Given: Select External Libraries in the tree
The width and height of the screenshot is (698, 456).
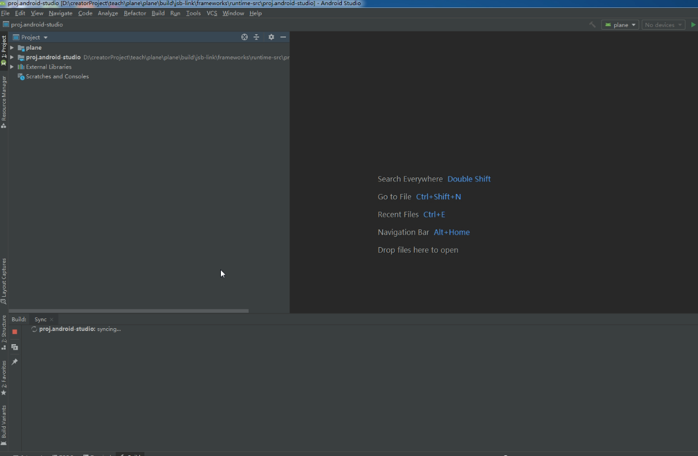Looking at the screenshot, I should (49, 67).
